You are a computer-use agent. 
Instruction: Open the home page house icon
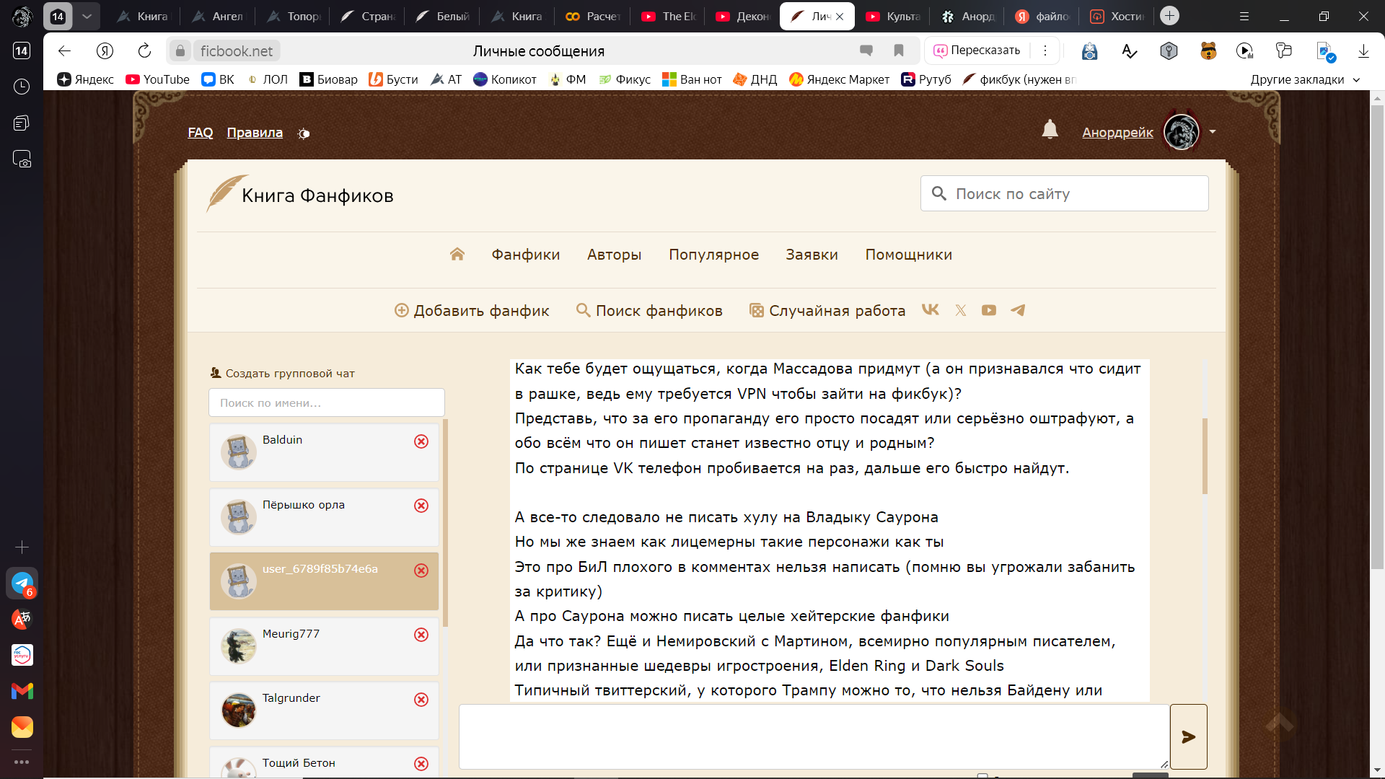coord(457,254)
